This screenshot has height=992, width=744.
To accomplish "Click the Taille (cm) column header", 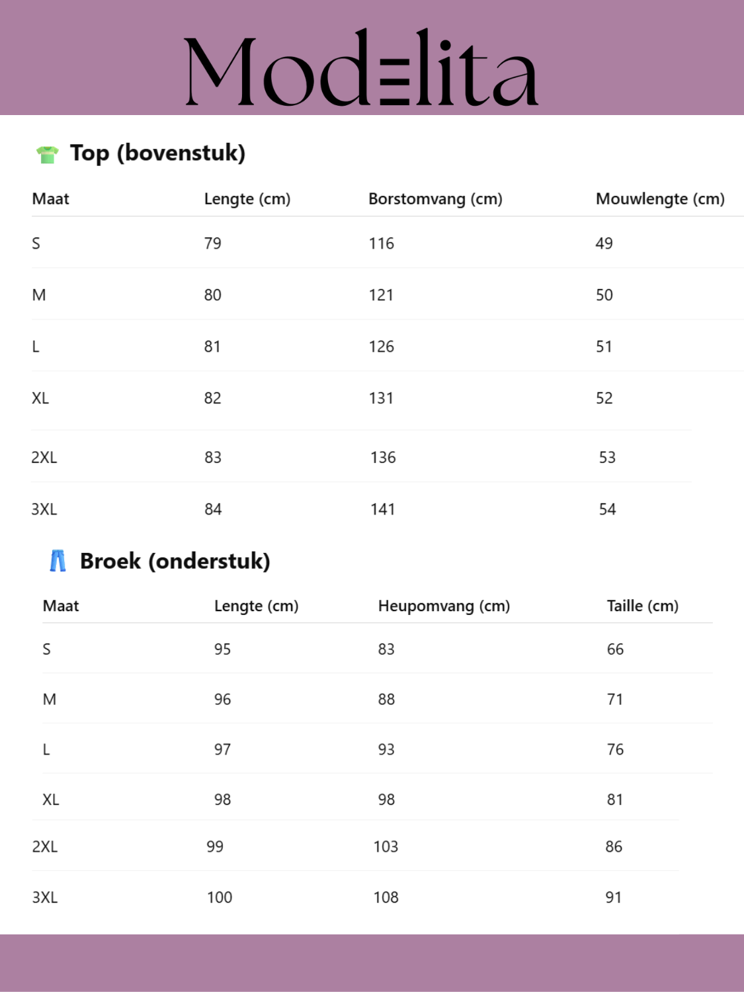I will point(642,606).
